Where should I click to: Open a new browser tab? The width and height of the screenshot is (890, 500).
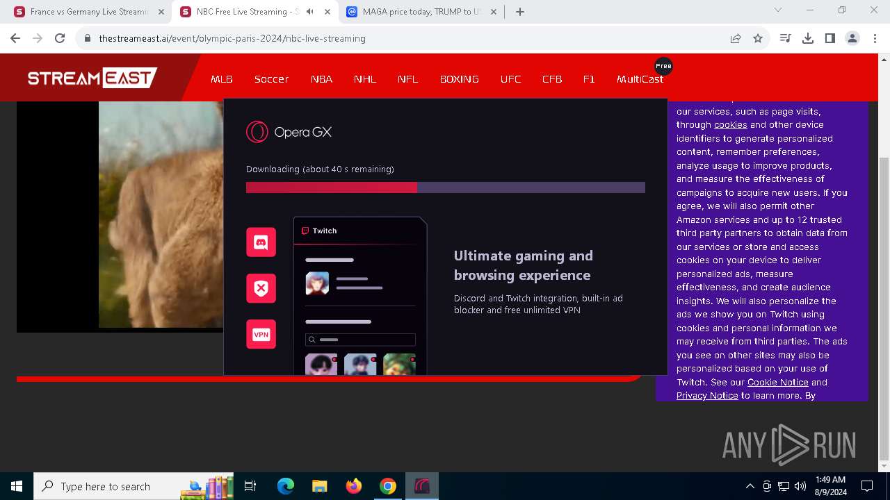tap(520, 12)
